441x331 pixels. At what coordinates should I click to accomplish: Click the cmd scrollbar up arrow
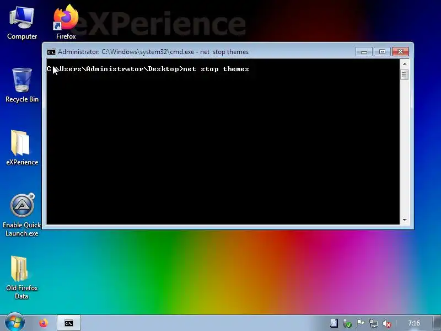click(405, 64)
